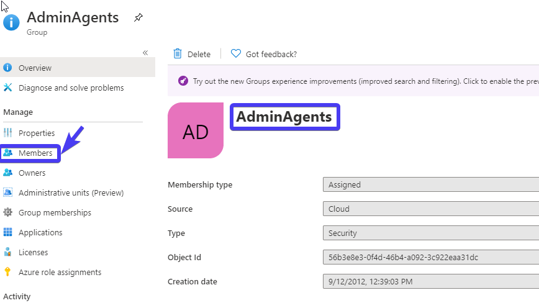Click the blue info icon beside AdminAgents title

[11, 22]
